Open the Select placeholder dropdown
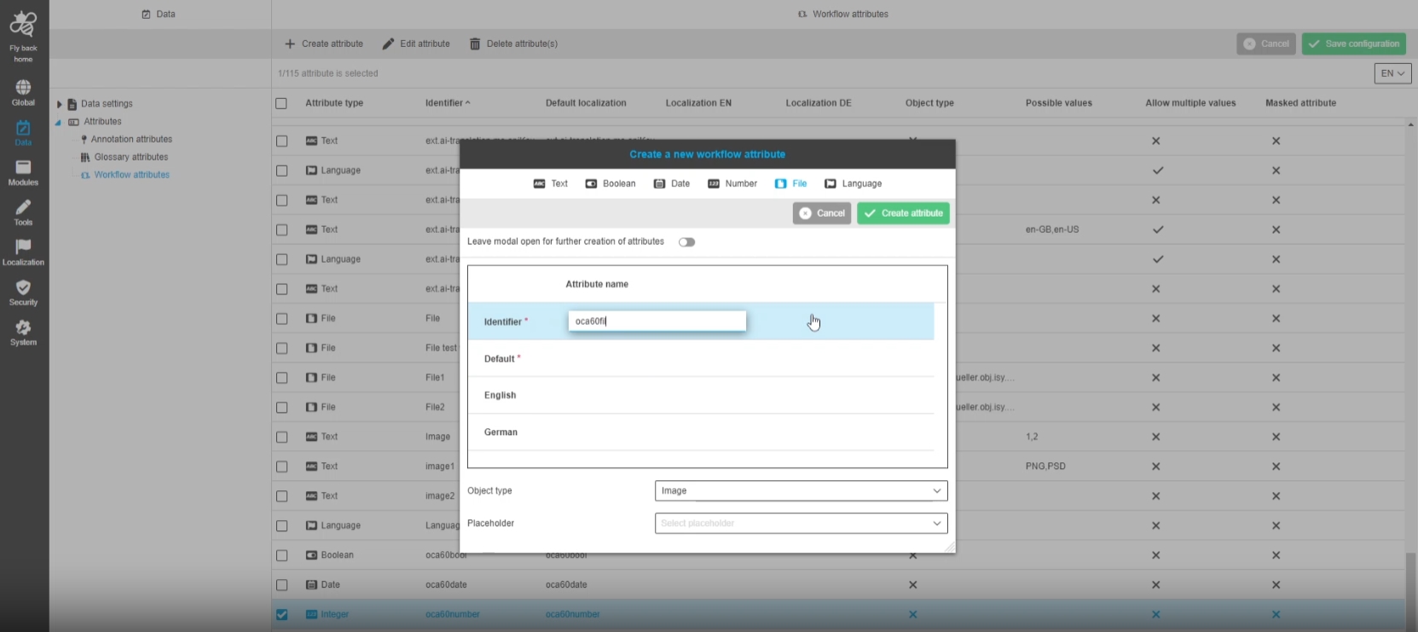Screen dimensions: 1418x632 [801, 524]
